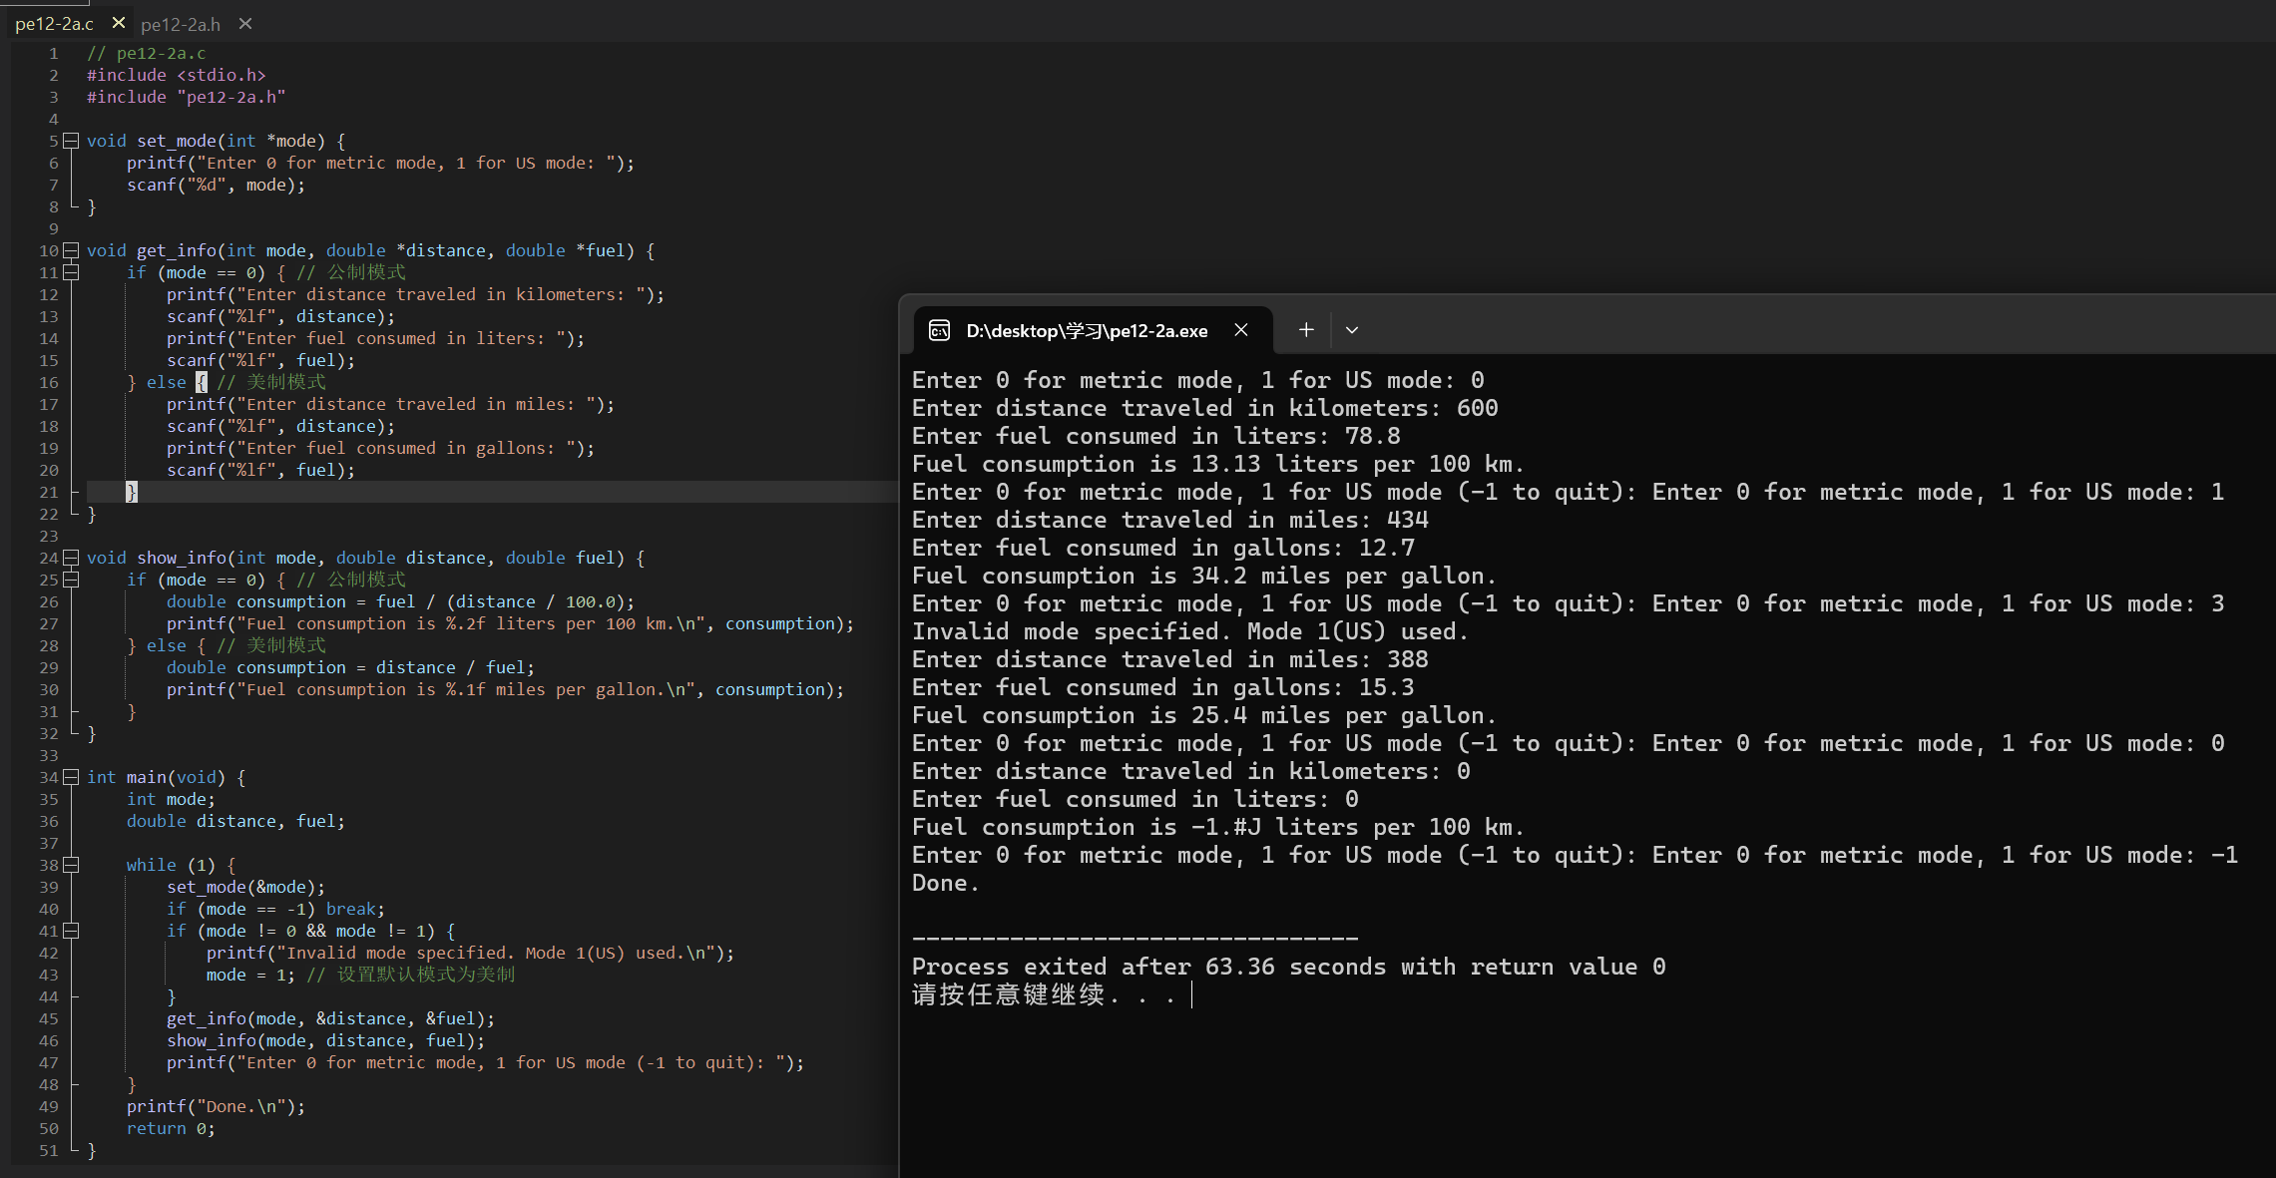The height and width of the screenshot is (1178, 2276).
Task: Collapse the if block fold at line 11
Action: [71, 272]
